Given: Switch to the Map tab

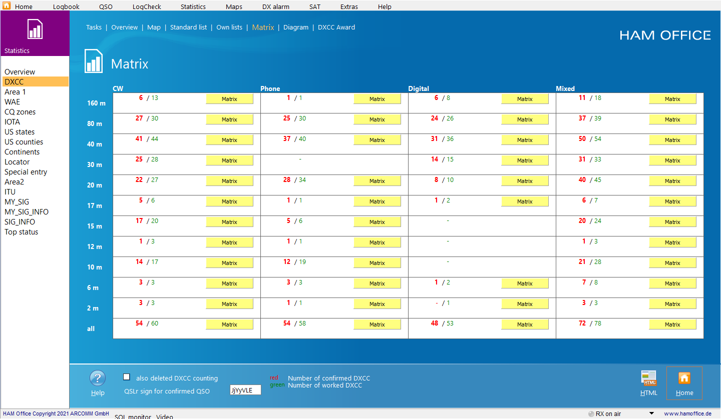Looking at the screenshot, I should click(x=154, y=27).
